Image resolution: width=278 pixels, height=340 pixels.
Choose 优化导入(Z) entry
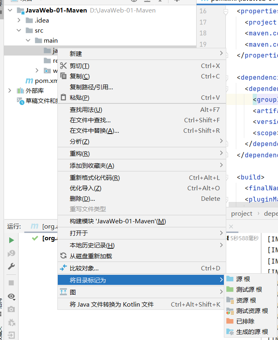coord(142,188)
